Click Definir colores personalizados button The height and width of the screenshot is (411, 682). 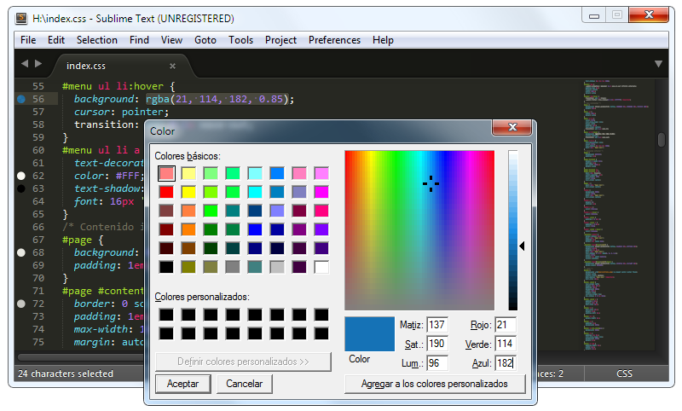tap(243, 362)
